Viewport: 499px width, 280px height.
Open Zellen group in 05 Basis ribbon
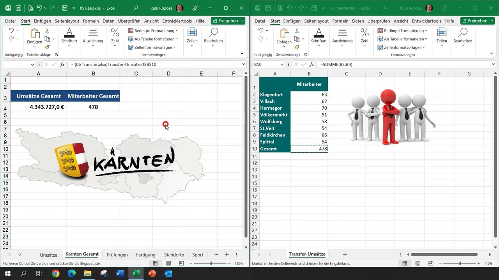[x=192, y=37]
